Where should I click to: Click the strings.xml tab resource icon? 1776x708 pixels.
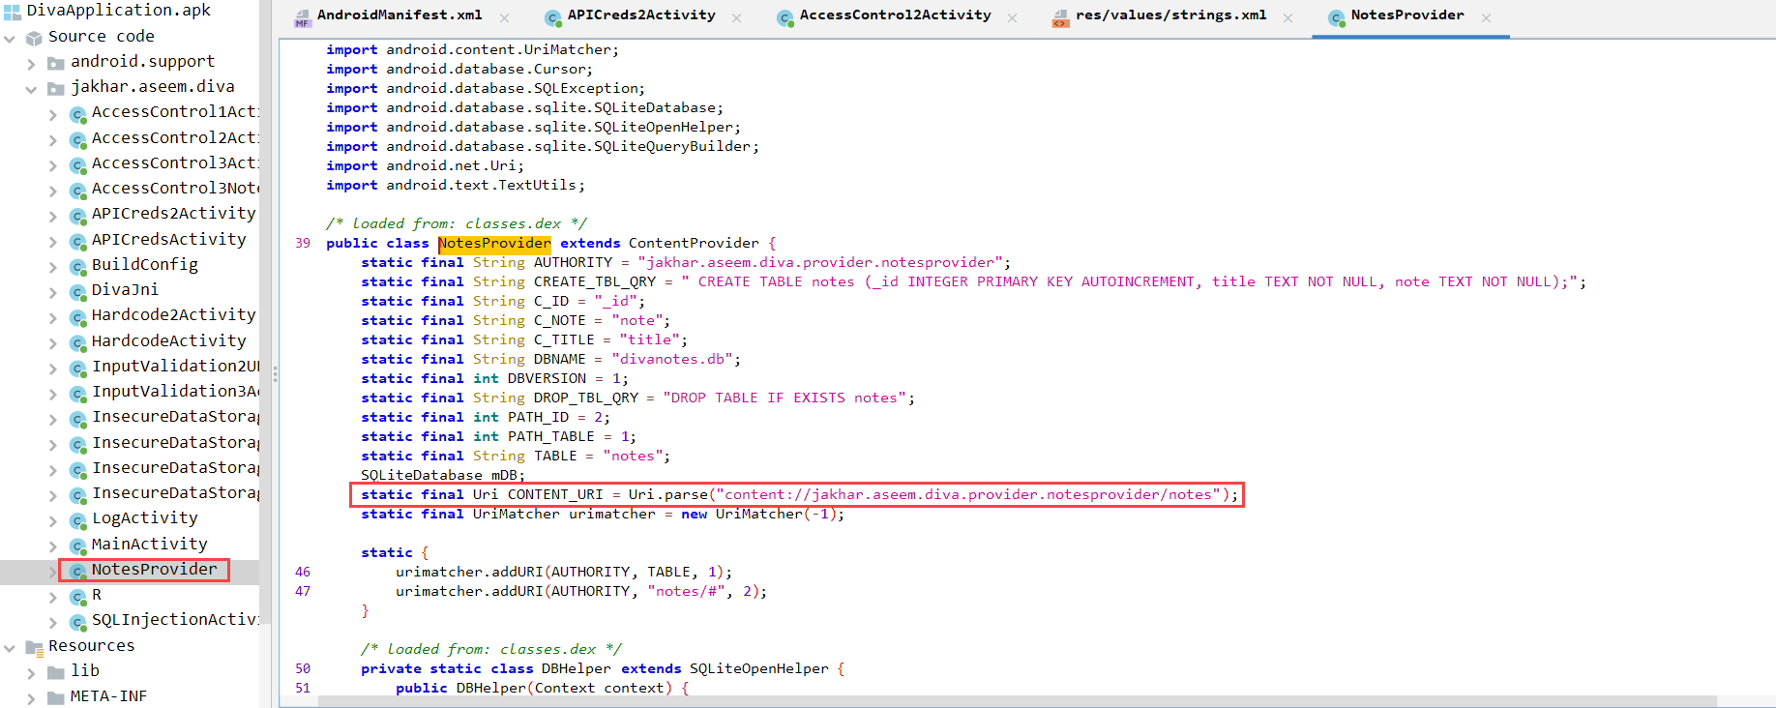pos(1061,17)
